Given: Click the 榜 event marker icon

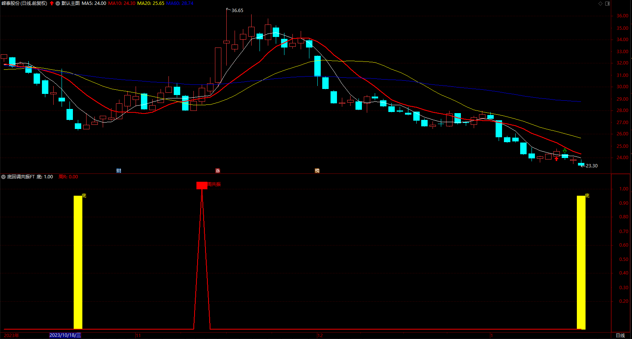Looking at the screenshot, I should 317,171.
